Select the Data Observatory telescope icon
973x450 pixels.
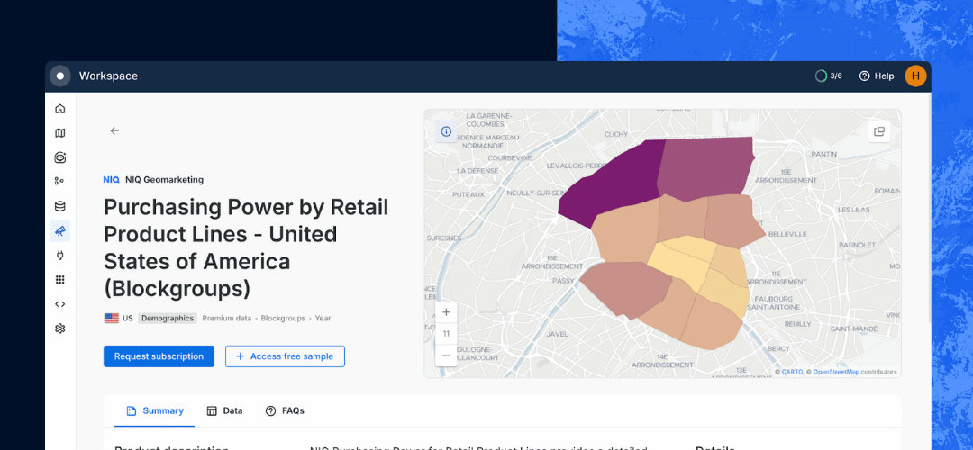tap(60, 231)
